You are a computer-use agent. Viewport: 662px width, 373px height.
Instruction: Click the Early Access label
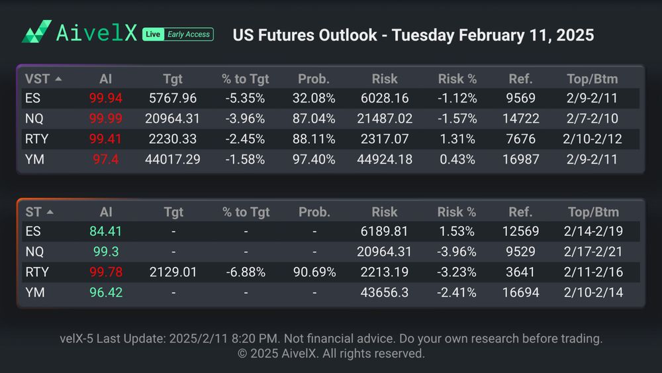point(188,34)
